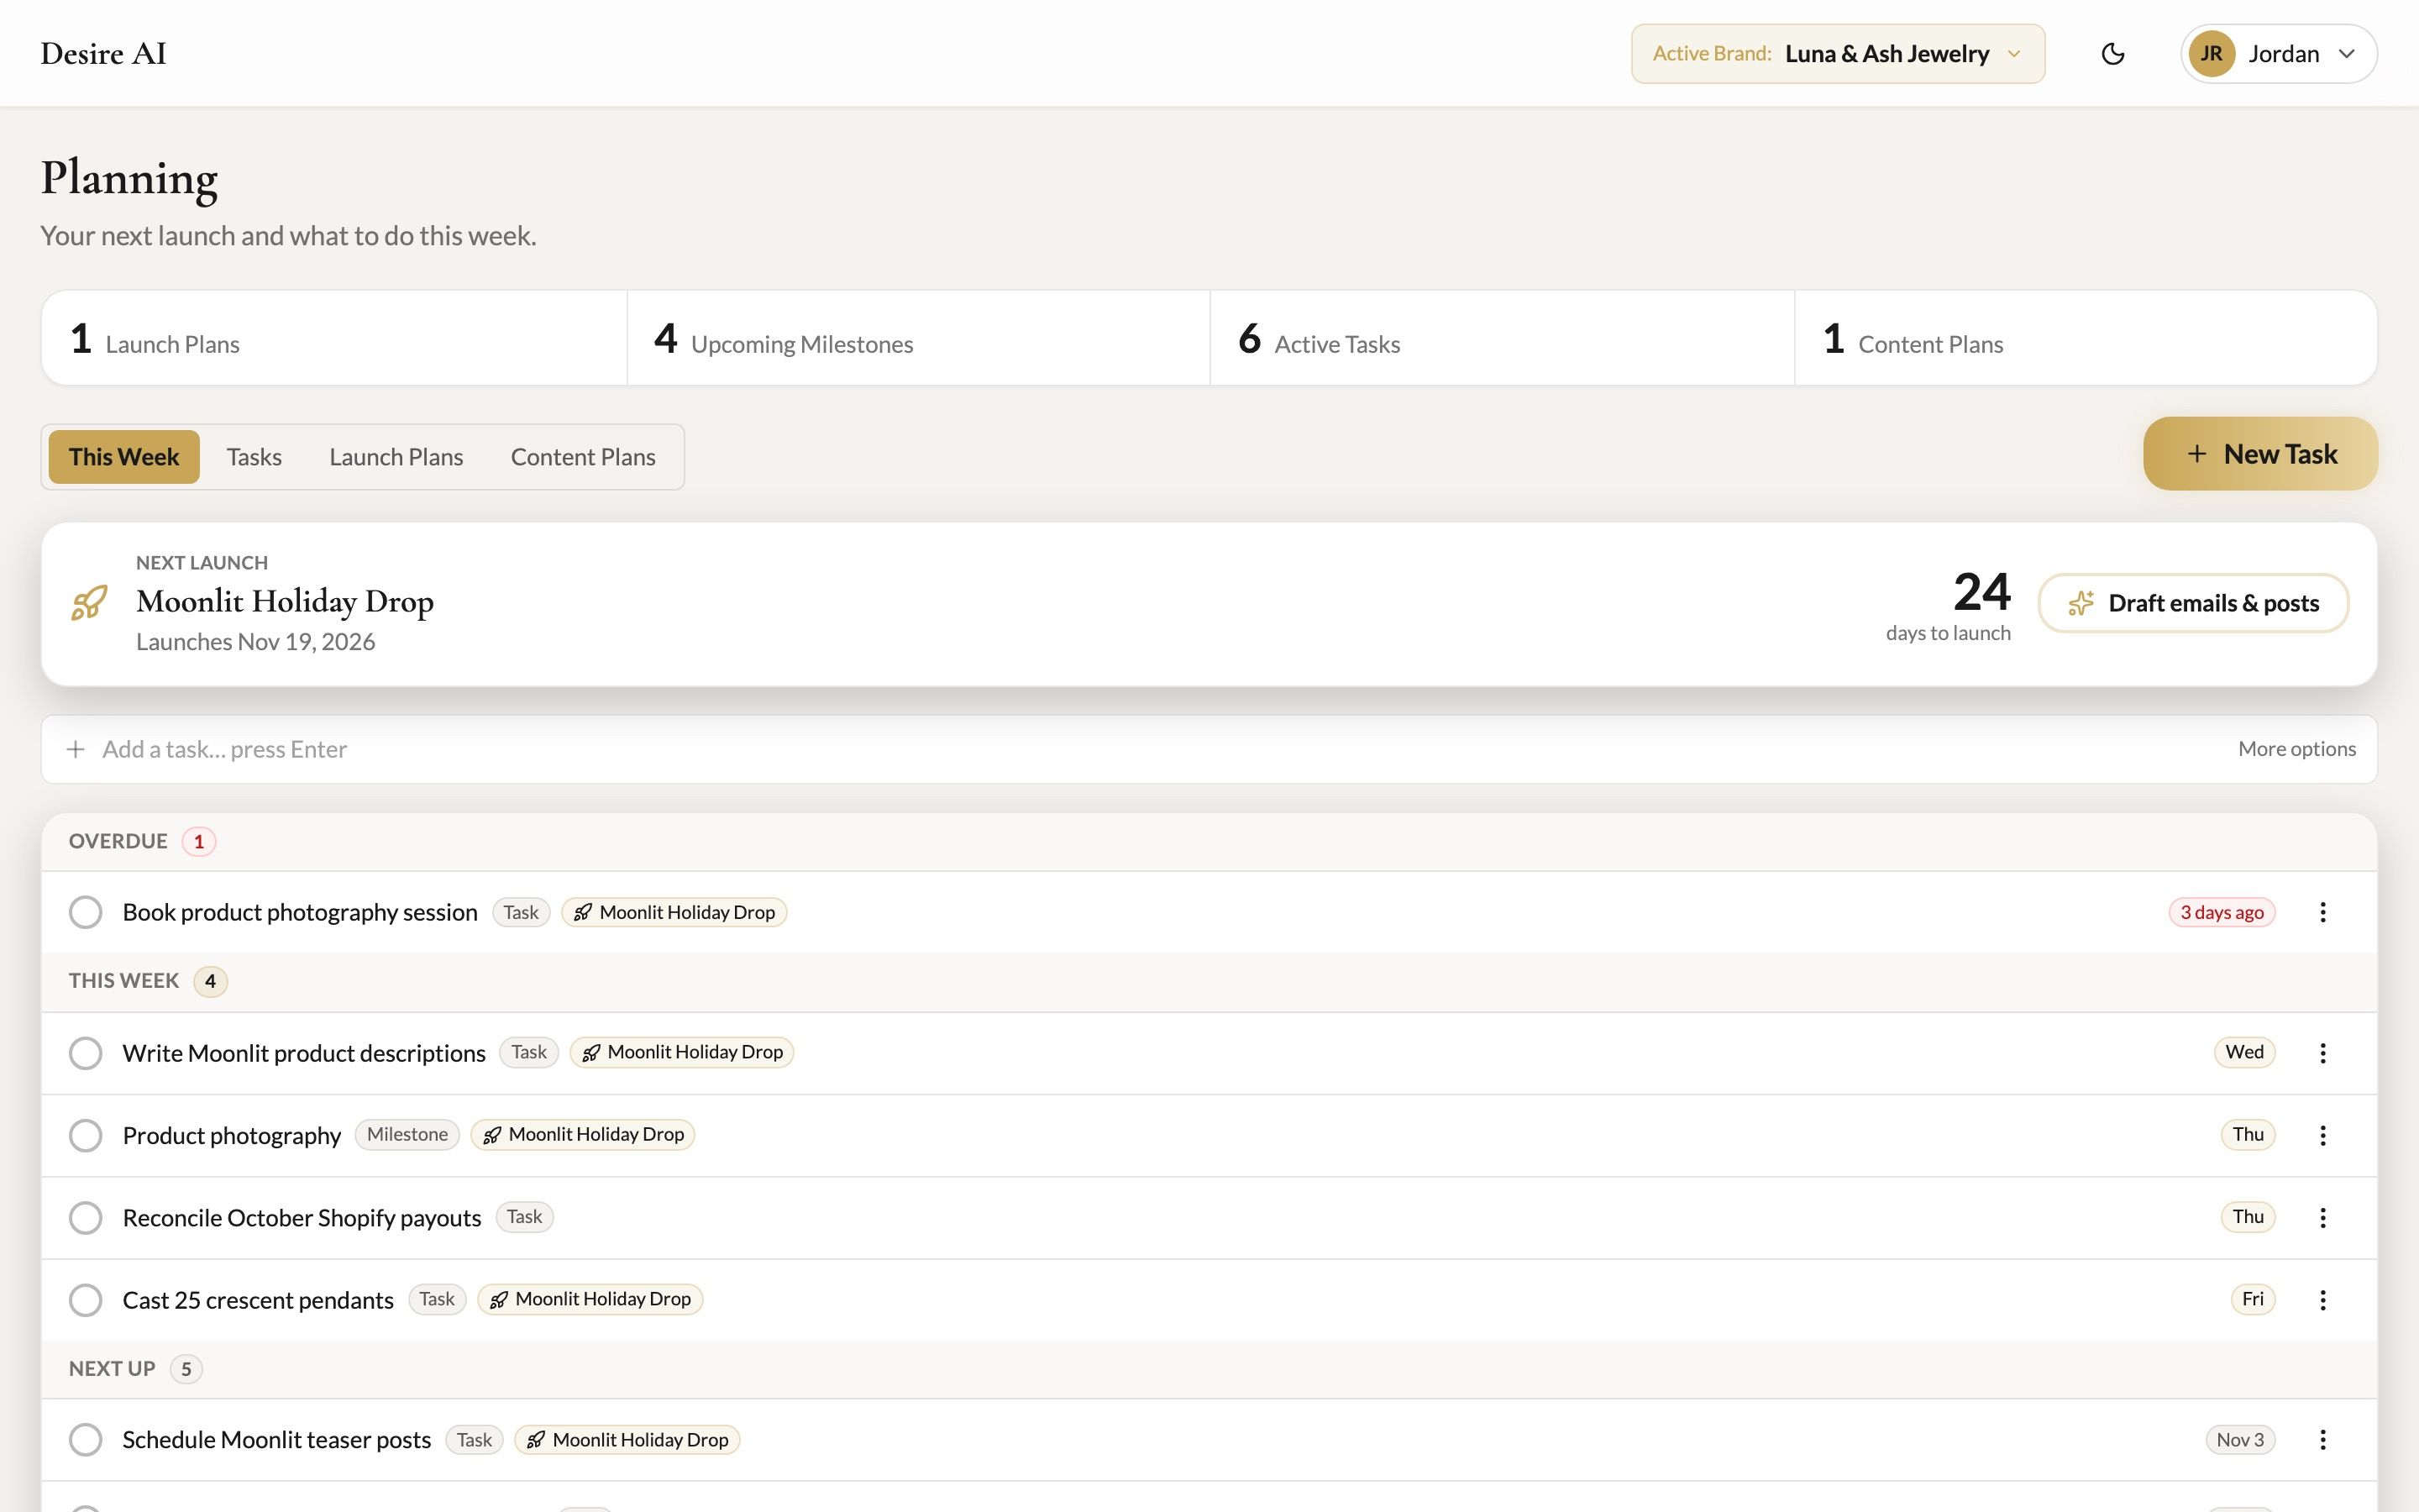Open more menu for Reconcile October Shopify payouts
Image resolution: width=2419 pixels, height=1512 pixels.
click(2323, 1217)
